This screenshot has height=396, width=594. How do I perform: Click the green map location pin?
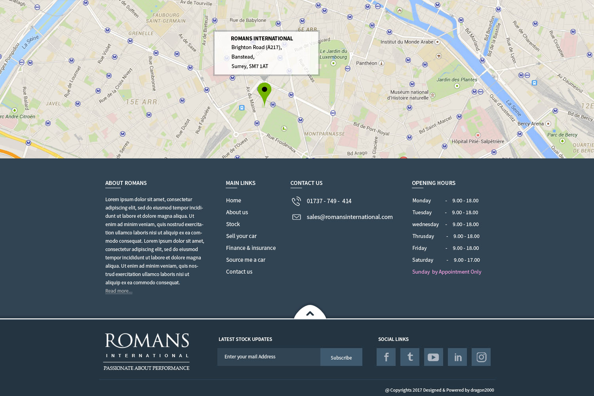coord(265,92)
